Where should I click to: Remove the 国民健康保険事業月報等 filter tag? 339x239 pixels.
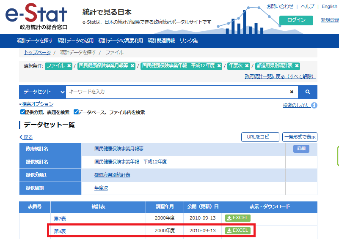click(132, 66)
